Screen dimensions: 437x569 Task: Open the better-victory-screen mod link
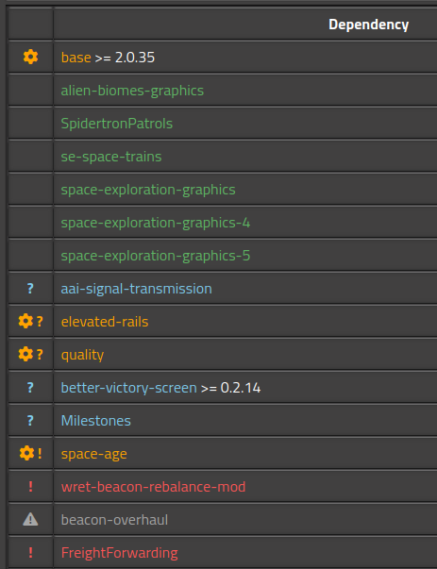129,388
